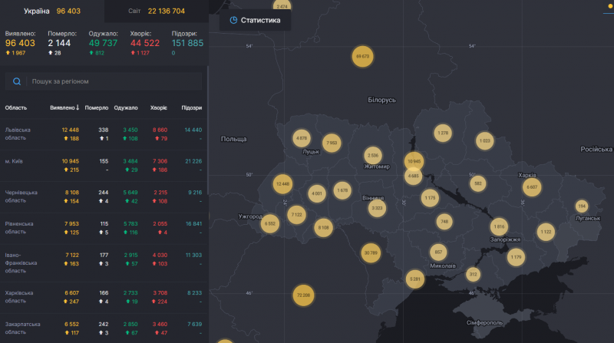Switch to the Світ tab

point(156,12)
